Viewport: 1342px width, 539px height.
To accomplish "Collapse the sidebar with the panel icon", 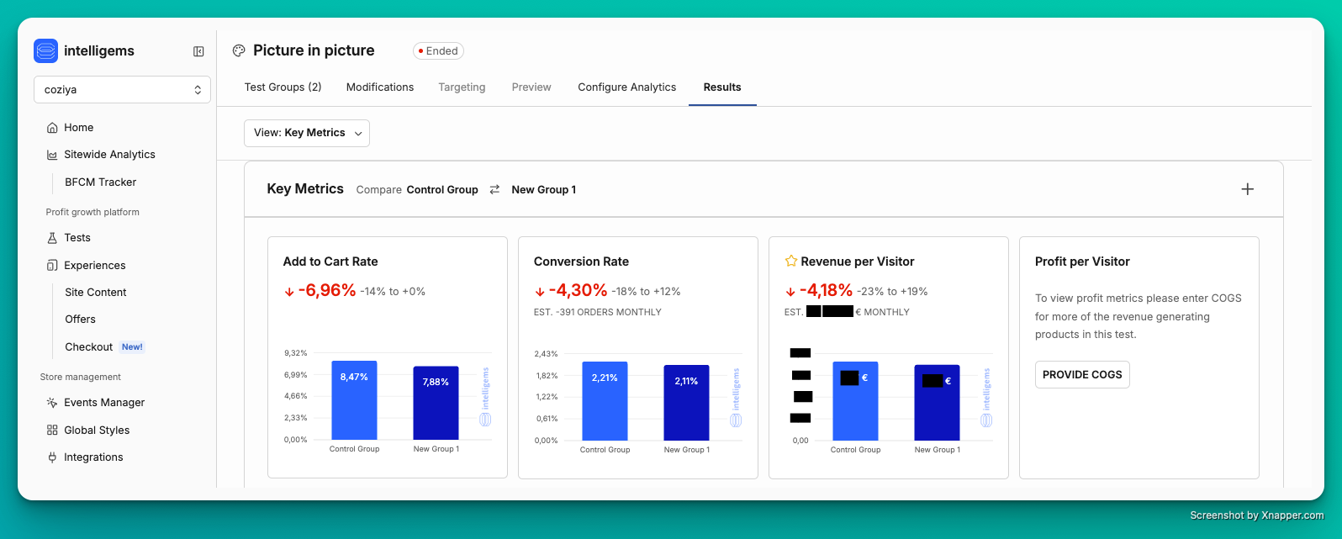I will point(198,51).
